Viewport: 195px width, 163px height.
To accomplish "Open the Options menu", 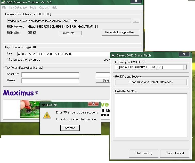I will click(x=44, y=7).
